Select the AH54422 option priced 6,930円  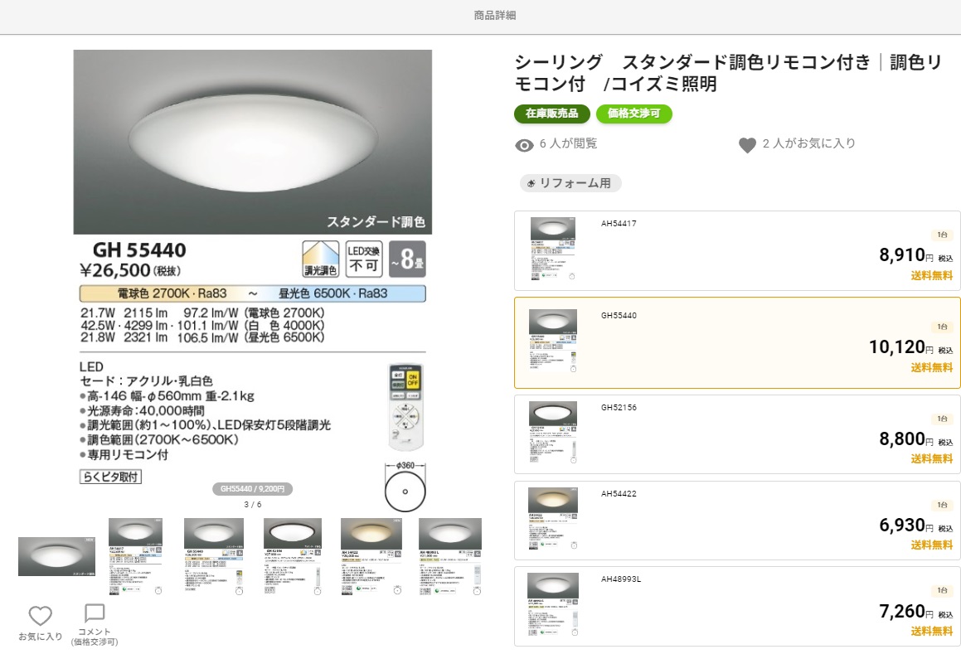pyautogui.click(x=737, y=521)
